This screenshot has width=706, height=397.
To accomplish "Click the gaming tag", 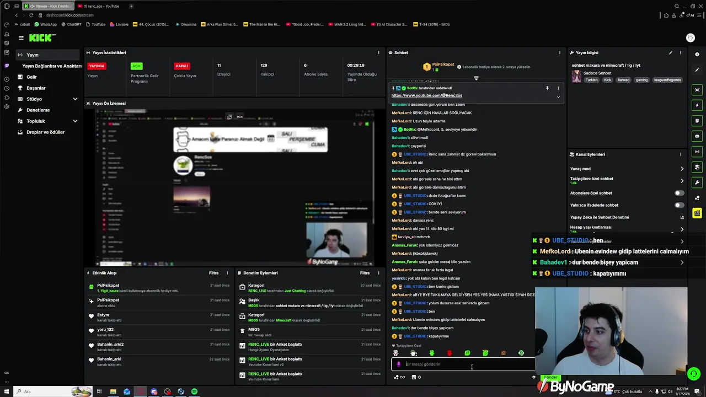I will (x=641, y=80).
